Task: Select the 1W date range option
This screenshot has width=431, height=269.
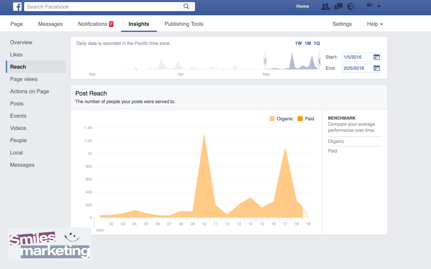Action: (x=298, y=43)
